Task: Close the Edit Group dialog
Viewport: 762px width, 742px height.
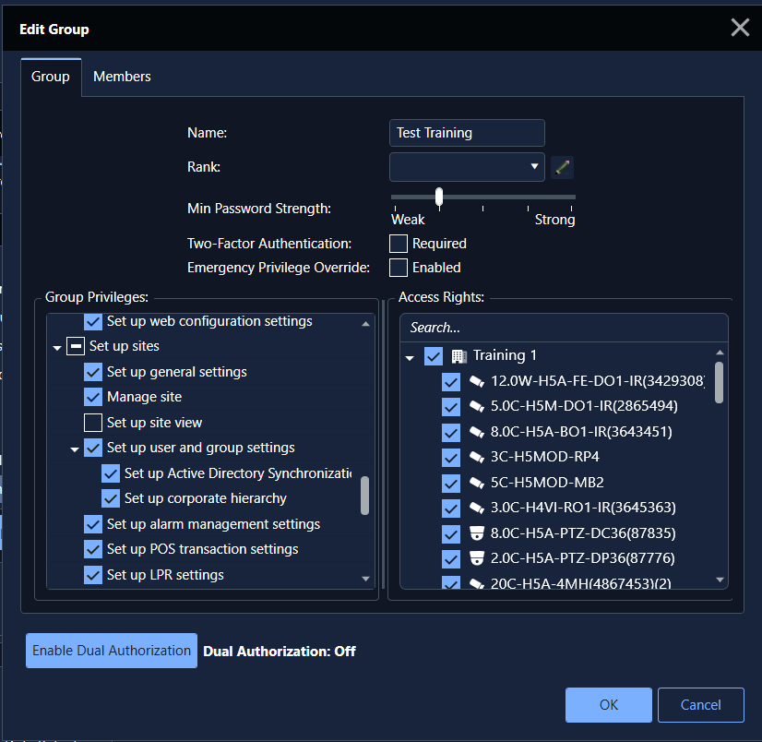Action: click(x=740, y=28)
